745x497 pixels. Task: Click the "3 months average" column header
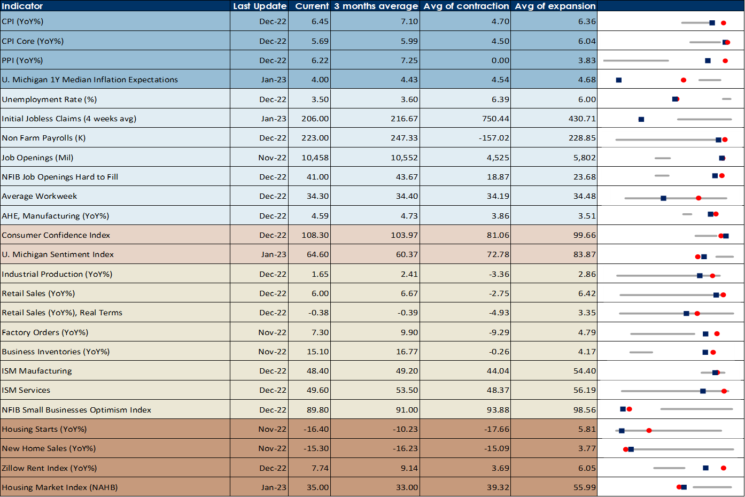[x=376, y=6]
